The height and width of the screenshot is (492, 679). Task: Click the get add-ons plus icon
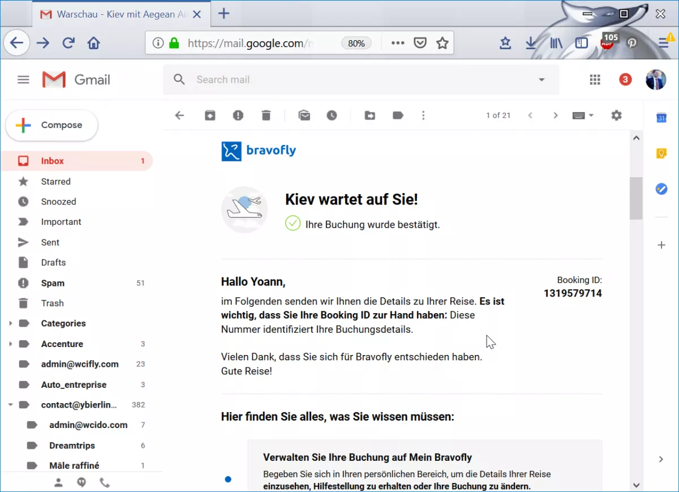tap(661, 245)
